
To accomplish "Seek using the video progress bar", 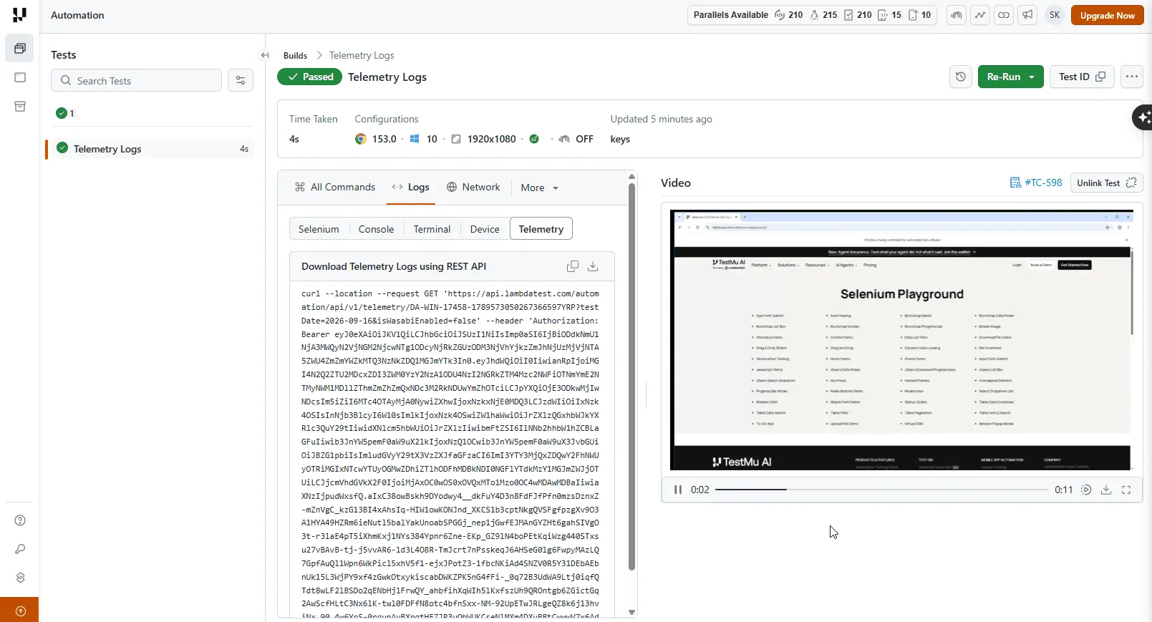I will (882, 490).
